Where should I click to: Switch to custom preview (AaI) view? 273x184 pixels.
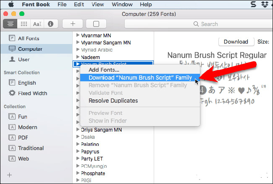tap(37, 24)
